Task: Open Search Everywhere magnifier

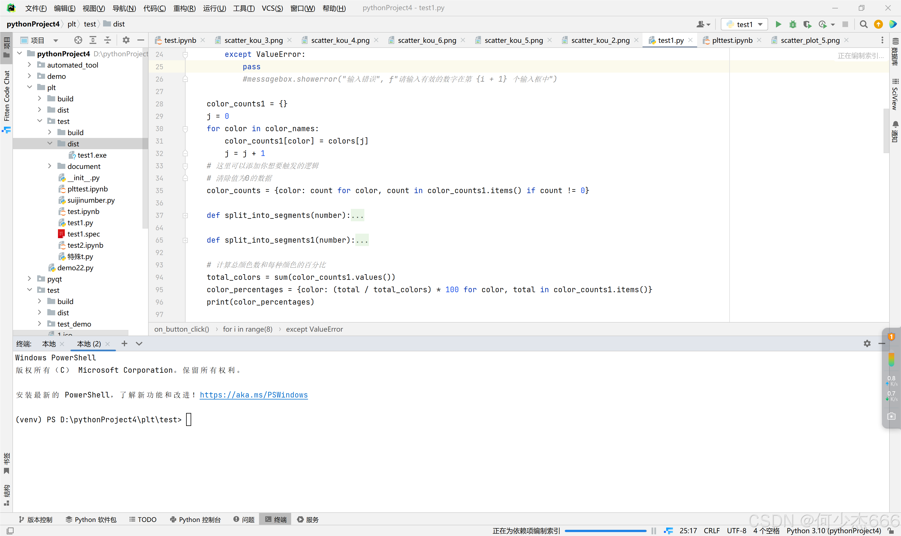Action: pyautogui.click(x=864, y=24)
